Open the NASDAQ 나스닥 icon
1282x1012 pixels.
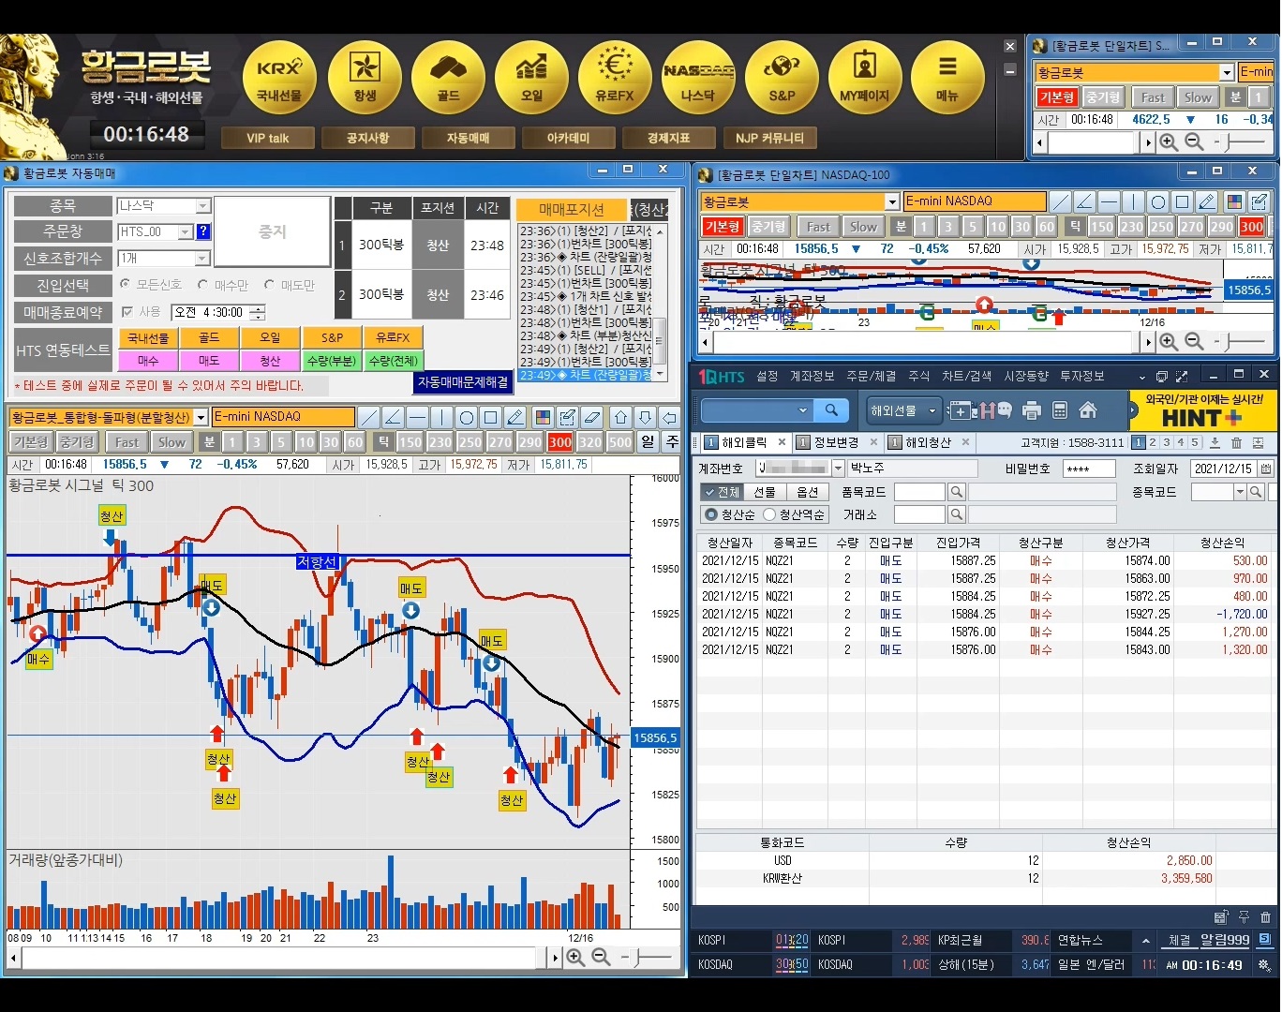pos(698,78)
